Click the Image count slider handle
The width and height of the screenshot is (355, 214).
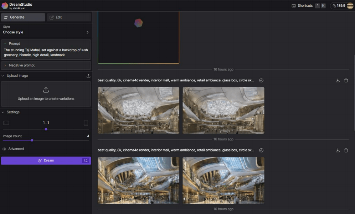(x=32, y=140)
